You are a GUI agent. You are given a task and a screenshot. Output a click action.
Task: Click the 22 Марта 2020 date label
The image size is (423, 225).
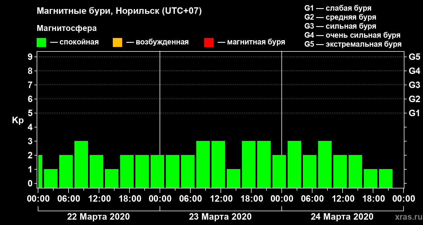98,217
